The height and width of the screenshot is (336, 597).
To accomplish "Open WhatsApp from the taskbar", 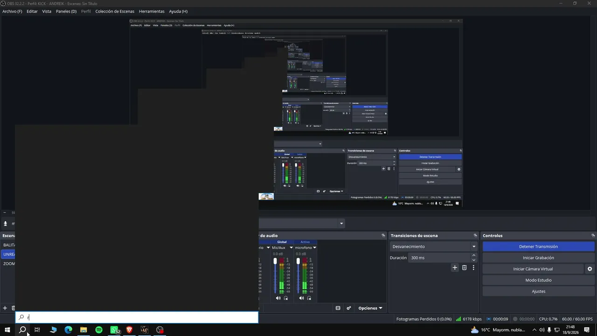I will (x=114, y=330).
